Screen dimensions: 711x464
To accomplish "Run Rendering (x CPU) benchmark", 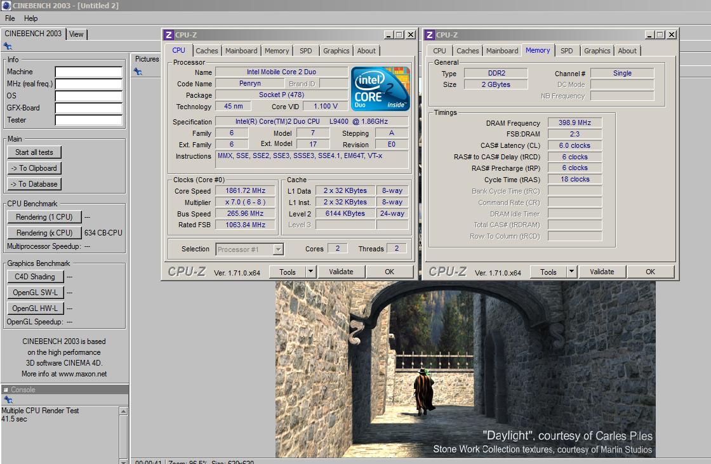I will [44, 233].
